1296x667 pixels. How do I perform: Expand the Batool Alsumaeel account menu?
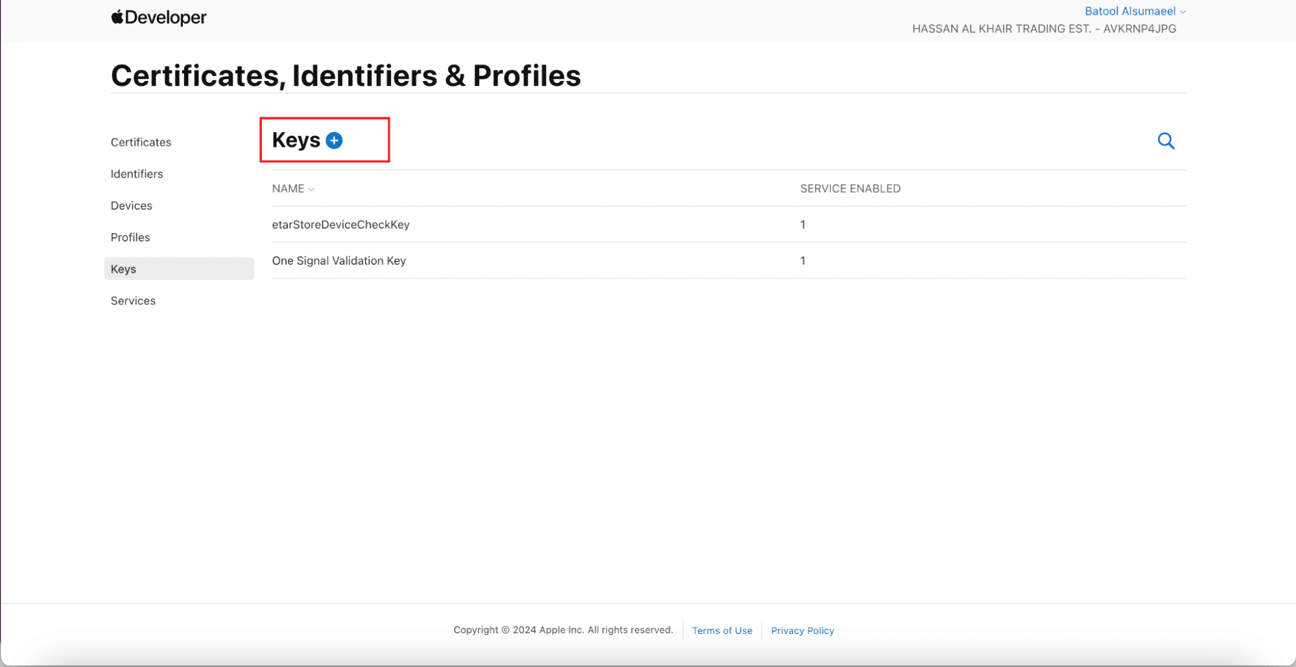[1135, 11]
